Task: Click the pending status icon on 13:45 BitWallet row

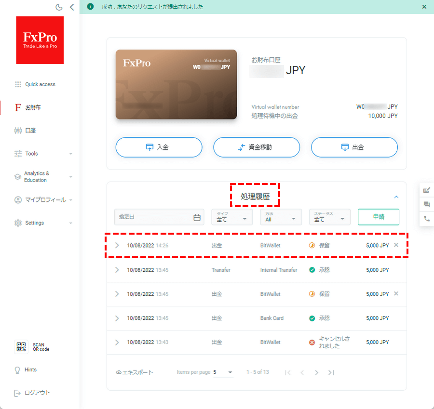Action: [312, 294]
